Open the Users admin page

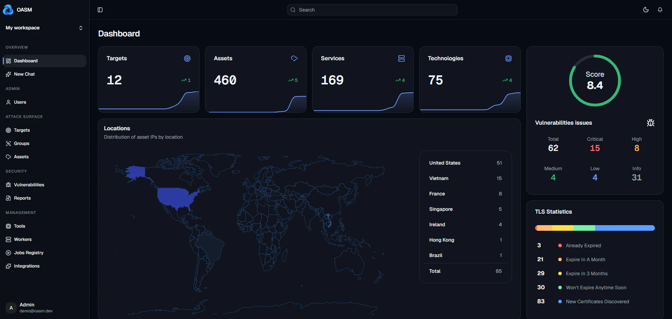click(x=44, y=102)
